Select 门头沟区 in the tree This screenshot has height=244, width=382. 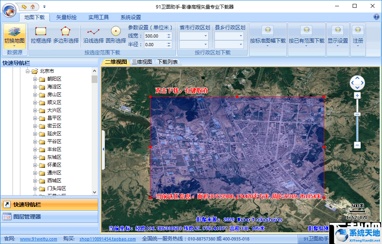pos(56,188)
